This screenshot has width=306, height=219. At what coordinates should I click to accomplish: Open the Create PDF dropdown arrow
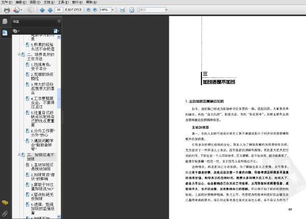pyautogui.click(x=21, y=10)
